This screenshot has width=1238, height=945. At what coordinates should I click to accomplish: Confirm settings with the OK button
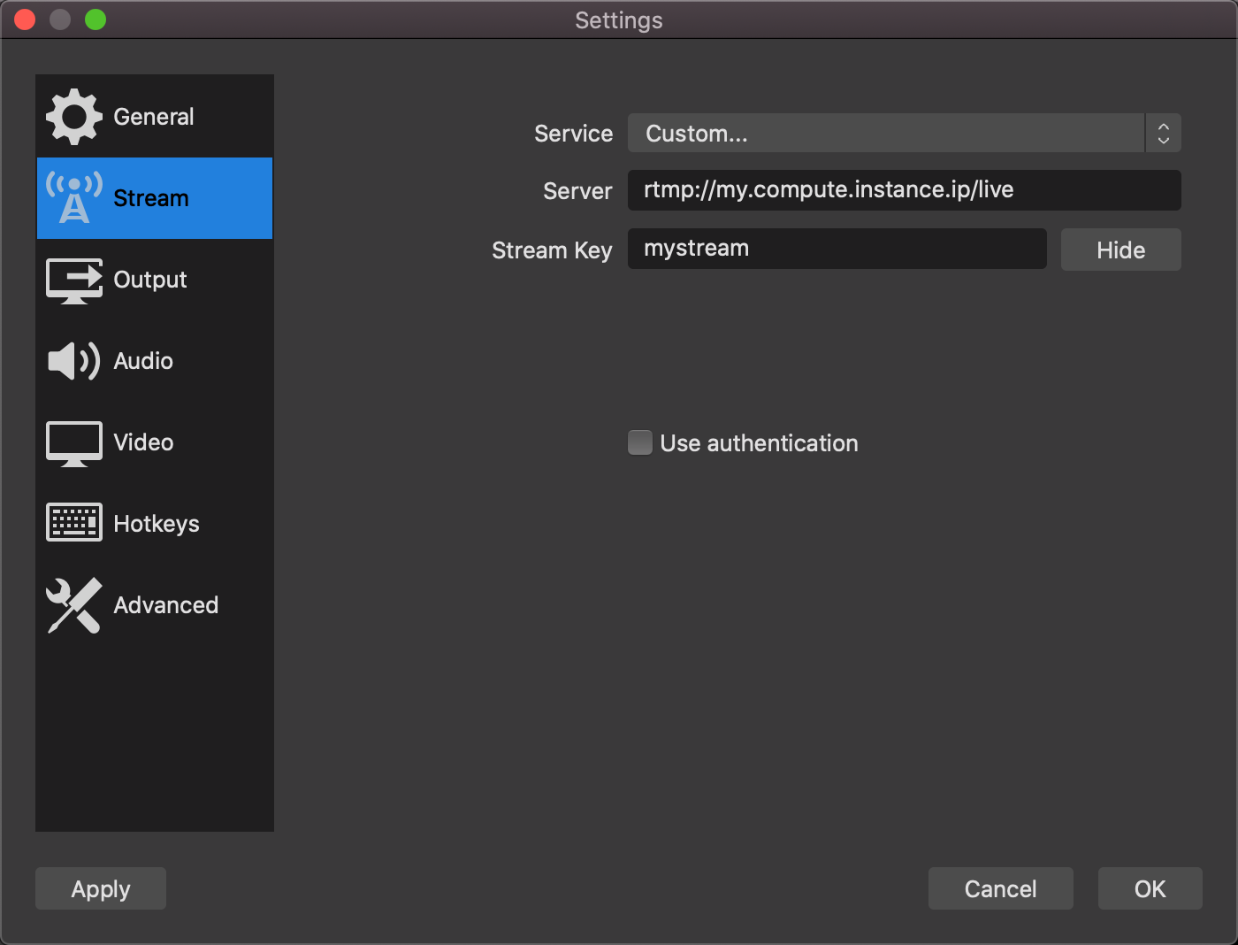1150,888
